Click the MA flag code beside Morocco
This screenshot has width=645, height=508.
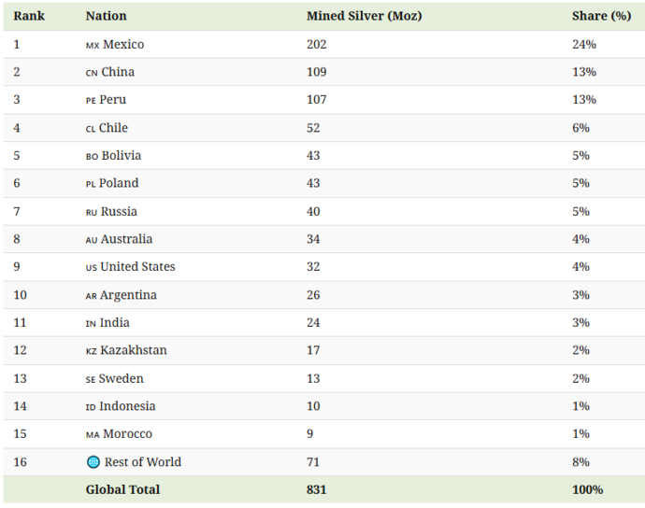(93, 435)
